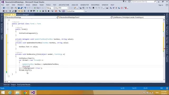Click the Windows Start button
Viewport: 169px width, 95px height.
click(x=3, y=93)
